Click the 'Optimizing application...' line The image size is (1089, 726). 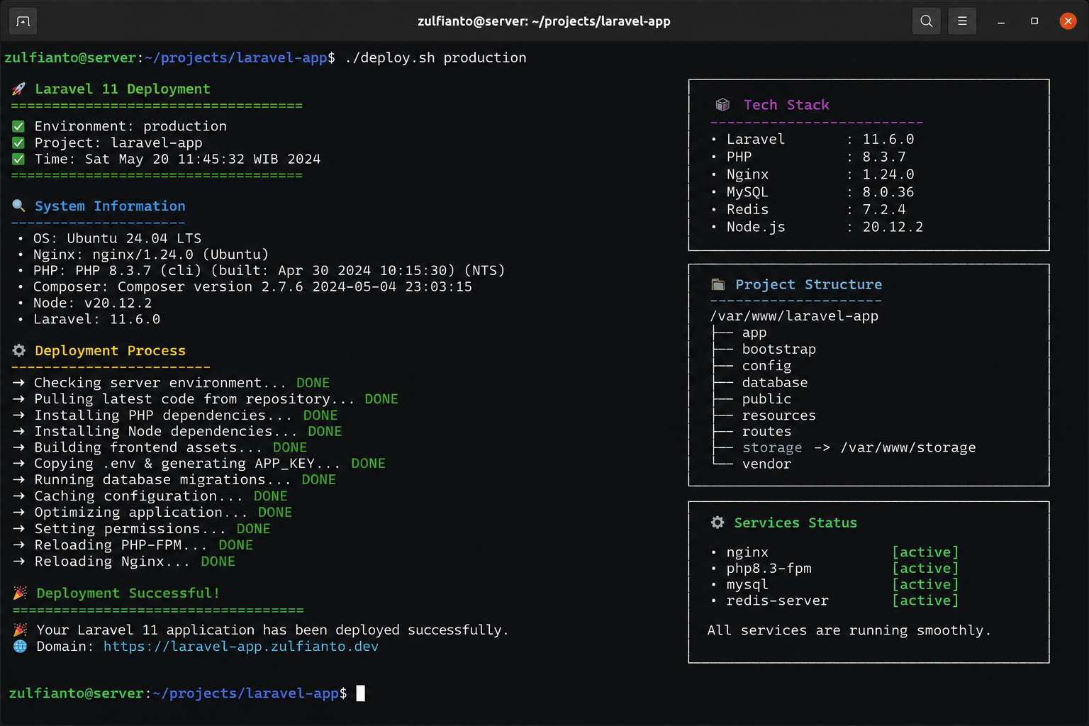pyautogui.click(x=152, y=512)
